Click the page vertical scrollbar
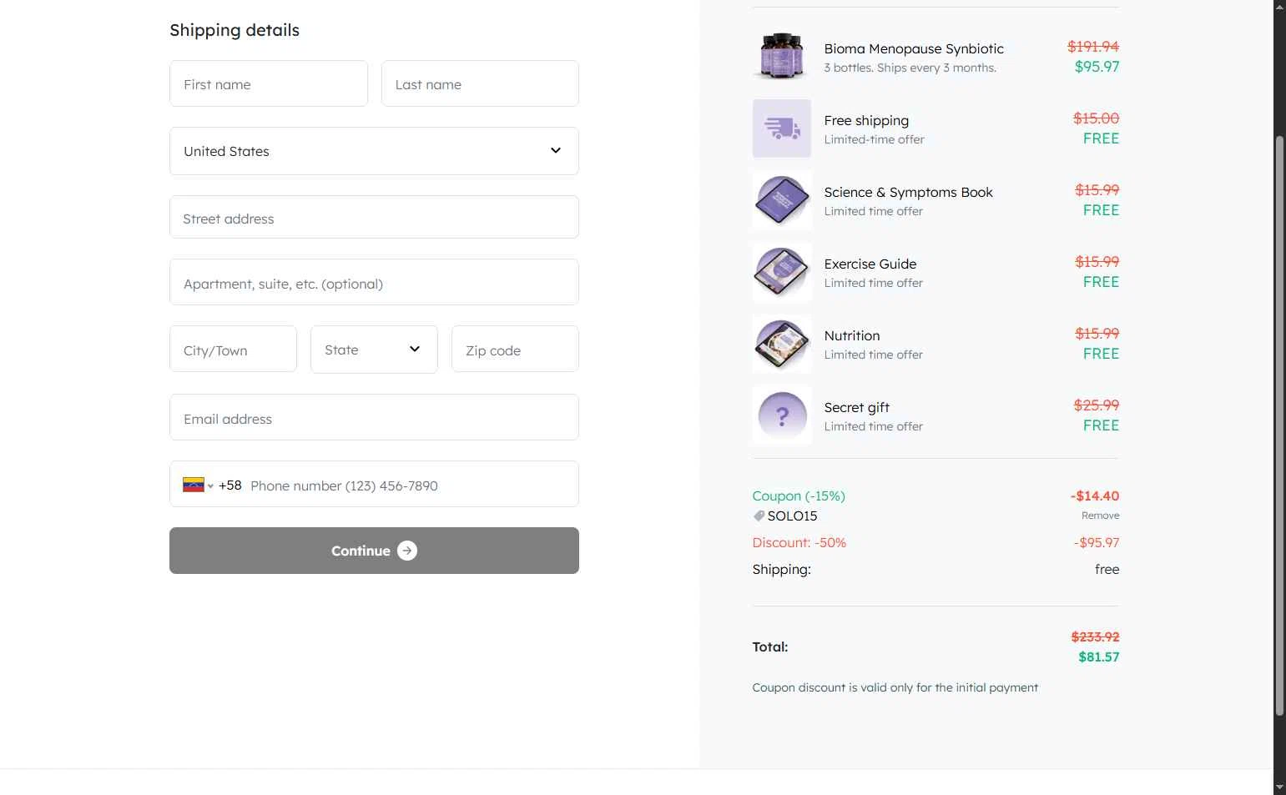This screenshot has height=795, width=1286. 1279,425
